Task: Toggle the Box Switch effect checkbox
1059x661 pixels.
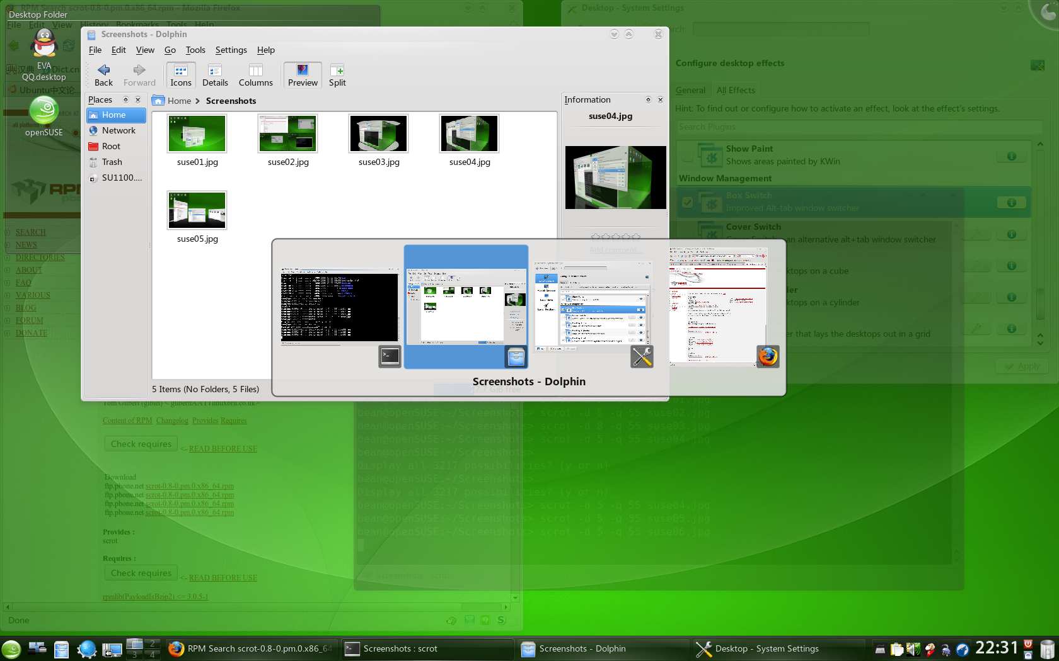Action: [687, 202]
